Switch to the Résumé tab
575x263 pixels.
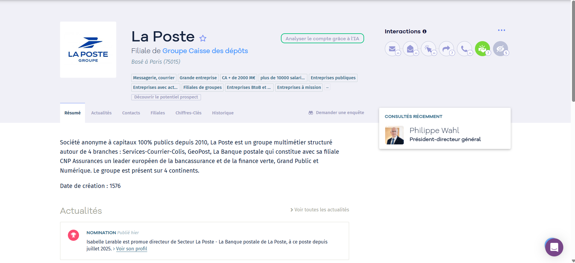click(x=72, y=113)
